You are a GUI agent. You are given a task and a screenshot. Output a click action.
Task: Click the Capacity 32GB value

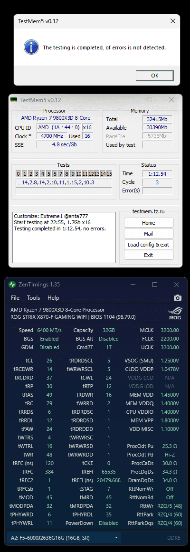coord(108,330)
